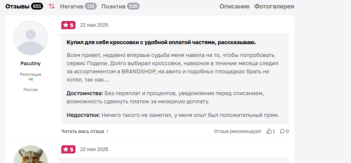351x163 pixels.
Task: Filter reviews by Позитив 535
Action: point(120,6)
